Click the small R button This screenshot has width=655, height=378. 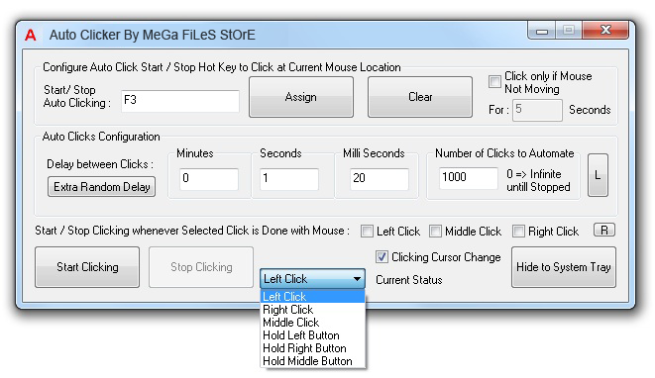[x=604, y=230]
